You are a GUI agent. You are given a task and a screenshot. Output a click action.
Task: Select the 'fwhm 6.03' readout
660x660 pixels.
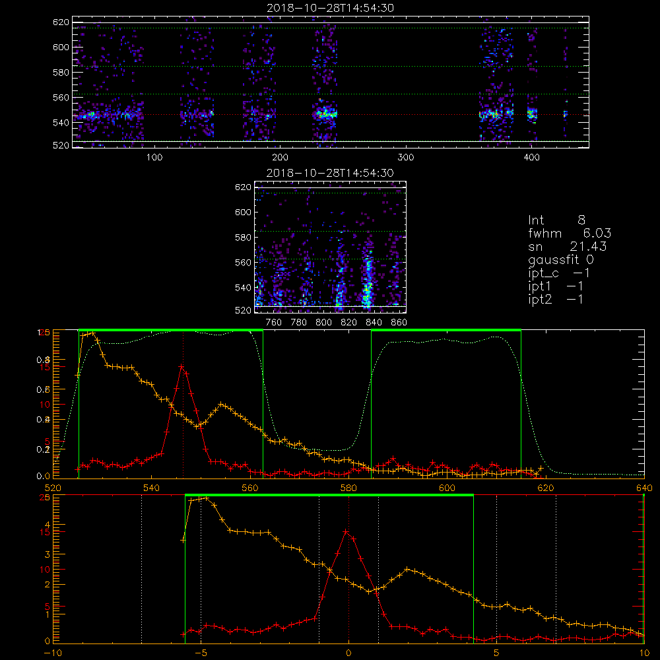(570, 233)
